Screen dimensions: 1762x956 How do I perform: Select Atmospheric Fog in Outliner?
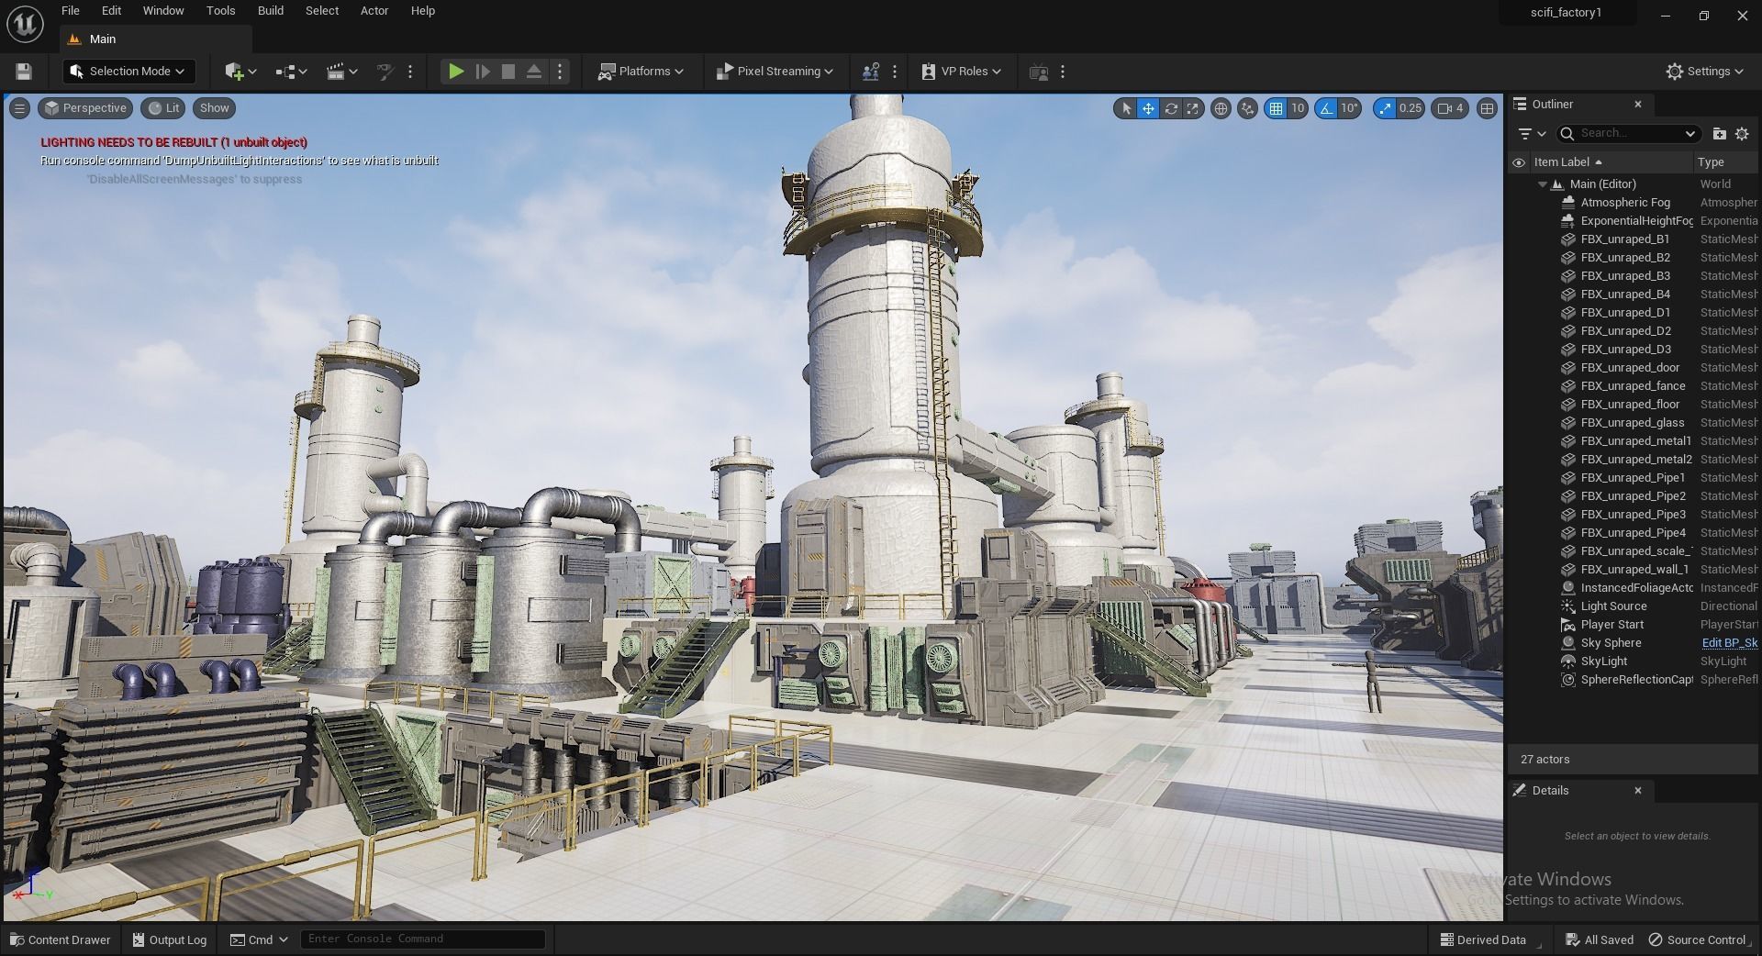point(1634,203)
